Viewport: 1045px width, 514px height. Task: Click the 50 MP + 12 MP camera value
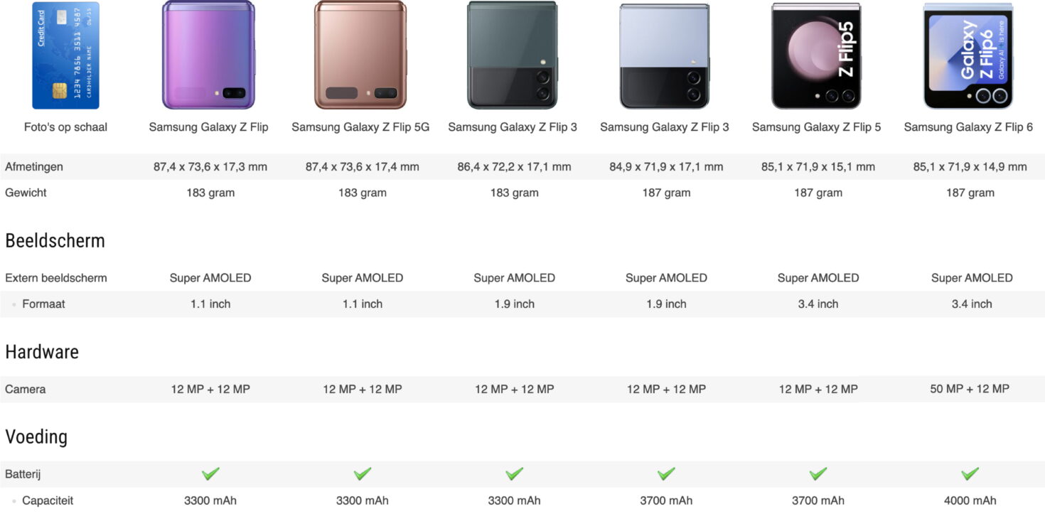pos(970,389)
